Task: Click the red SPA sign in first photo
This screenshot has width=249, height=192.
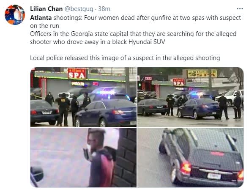Action: [77, 73]
